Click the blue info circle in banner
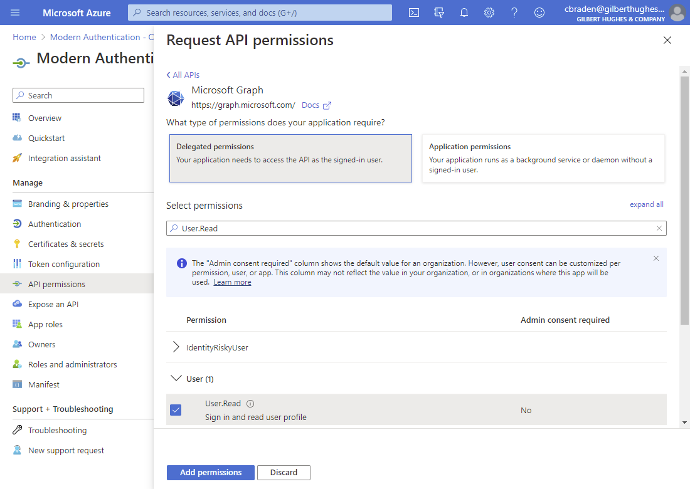Image resolution: width=690 pixels, height=489 pixels. click(182, 263)
